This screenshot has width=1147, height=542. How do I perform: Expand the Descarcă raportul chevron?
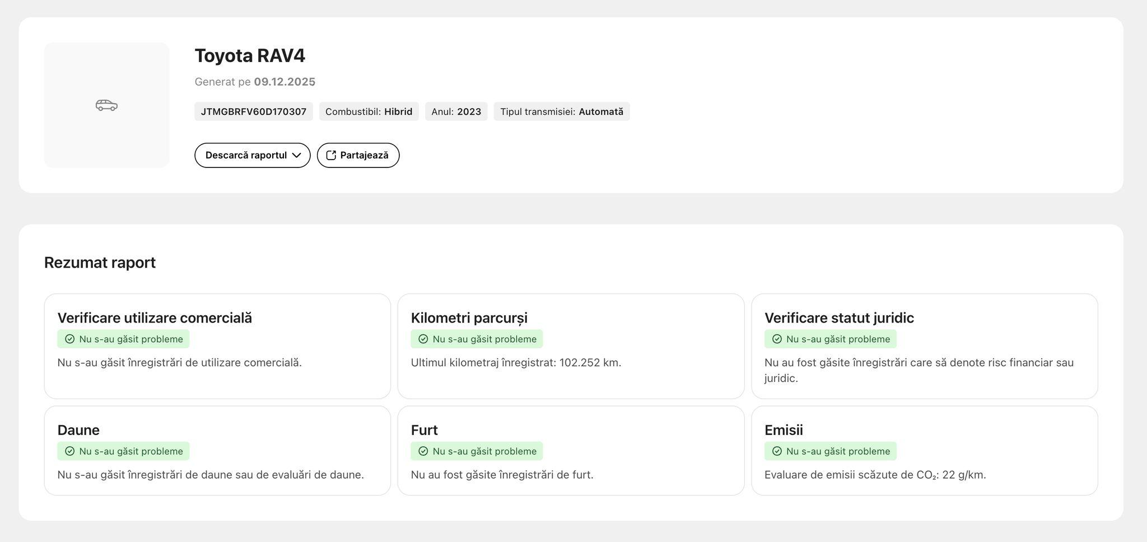click(x=297, y=156)
